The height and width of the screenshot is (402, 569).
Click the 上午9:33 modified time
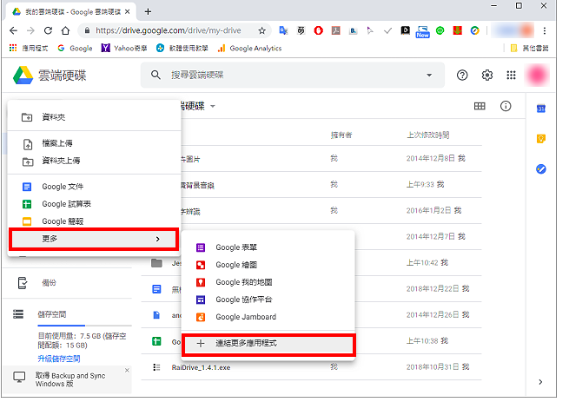pyautogui.click(x=425, y=184)
